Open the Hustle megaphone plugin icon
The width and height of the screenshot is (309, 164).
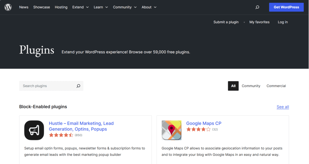tap(34, 130)
